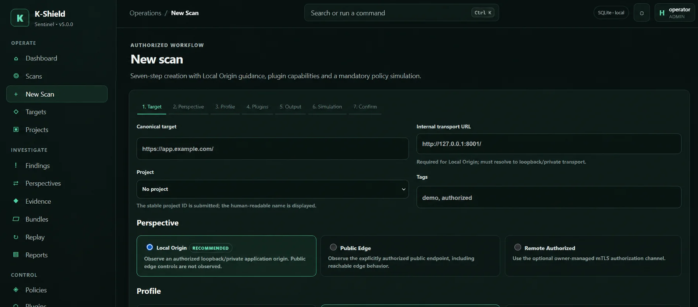Switch to the 6. Simulation step tab

click(x=327, y=107)
